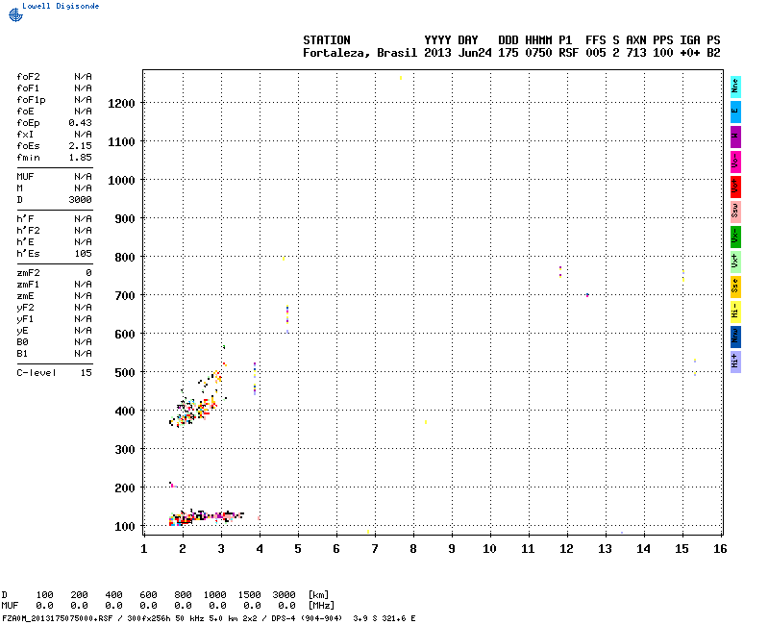The image size is (769, 625).
Task: Click the foF2 parameter label
Action: coord(29,77)
